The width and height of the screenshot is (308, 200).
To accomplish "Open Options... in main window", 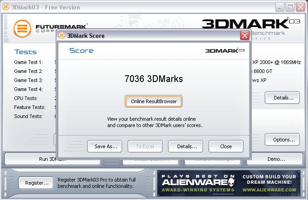I will pos(282,140).
